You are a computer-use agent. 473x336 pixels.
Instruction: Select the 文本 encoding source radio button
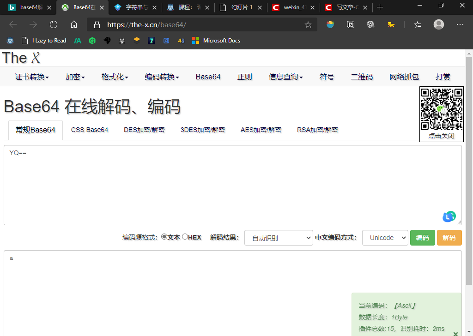click(165, 236)
